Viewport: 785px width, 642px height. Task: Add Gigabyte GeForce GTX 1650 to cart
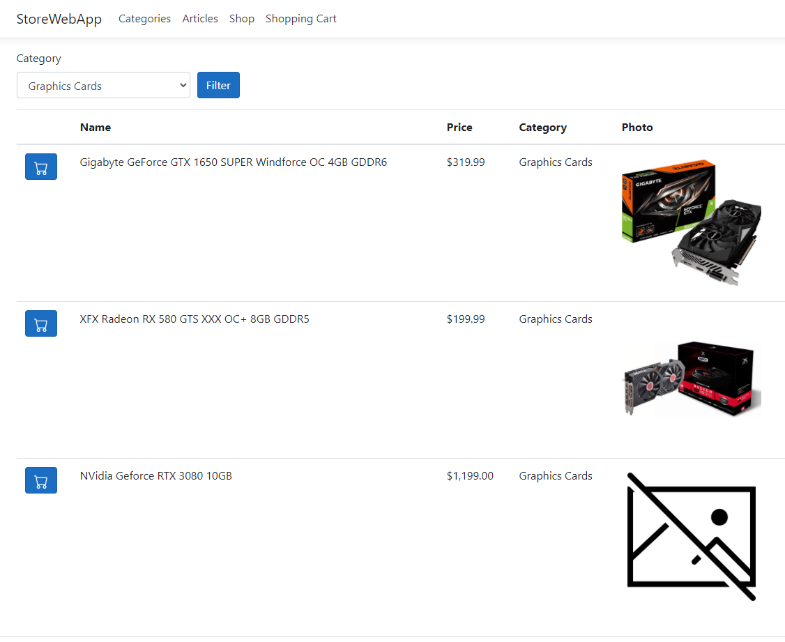point(41,167)
